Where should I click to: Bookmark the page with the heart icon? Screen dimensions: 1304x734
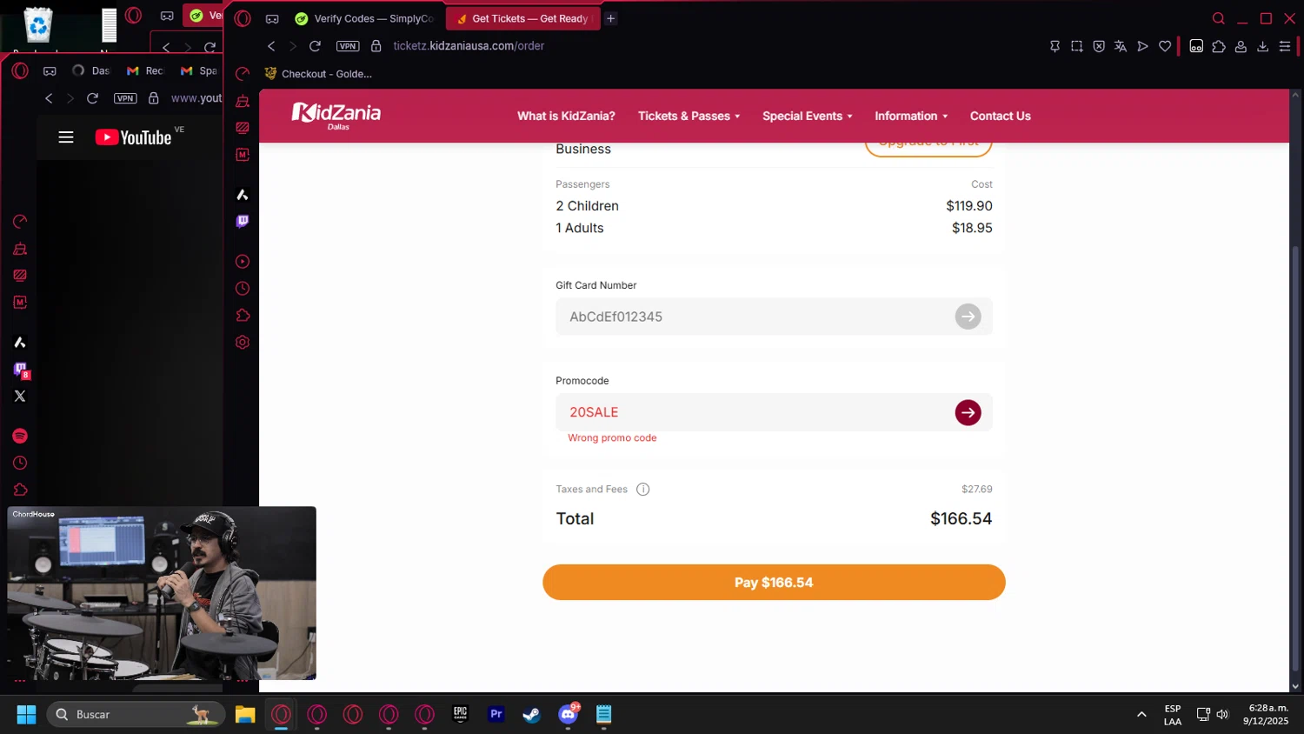pos(1165,46)
